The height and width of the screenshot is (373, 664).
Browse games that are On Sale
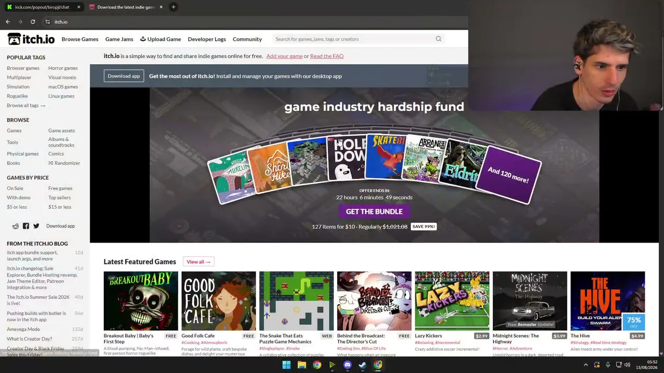(15, 188)
